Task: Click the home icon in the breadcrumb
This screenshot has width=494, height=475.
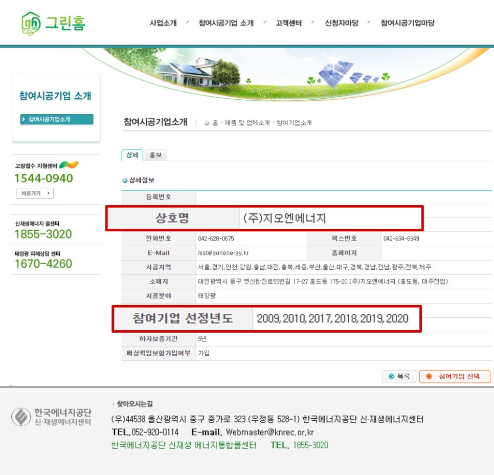Action: [x=207, y=123]
